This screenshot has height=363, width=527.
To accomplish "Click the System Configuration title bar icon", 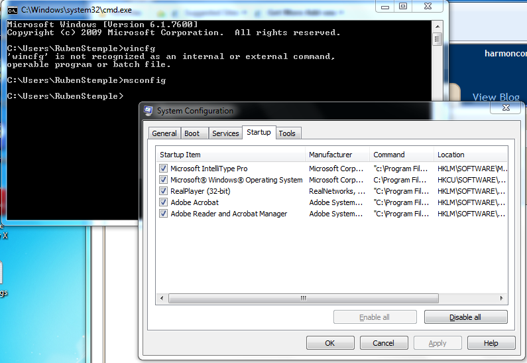I will pos(148,111).
